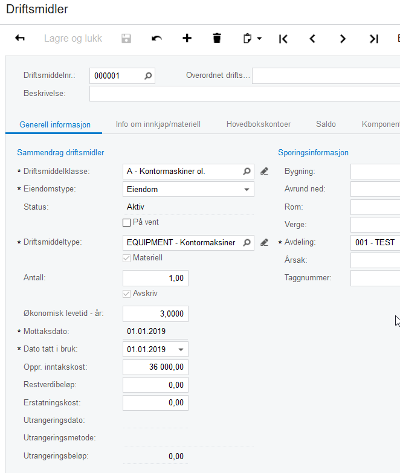Click the Erstatningskost field
400x473 pixels.
155,403
